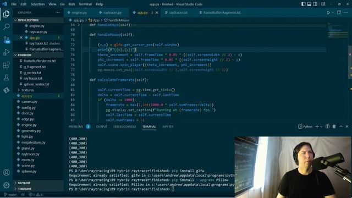Screen dimensions: 352x198
Task: Select the Python terminal shell label
Action: pos(305,127)
